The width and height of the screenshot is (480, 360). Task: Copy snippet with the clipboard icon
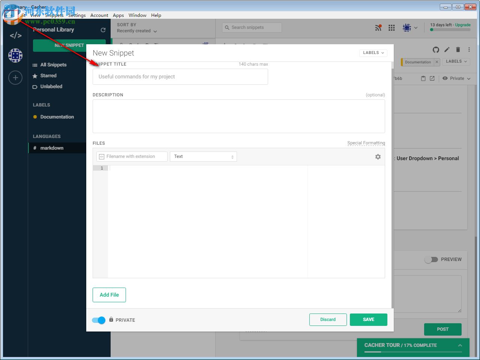tap(423, 78)
